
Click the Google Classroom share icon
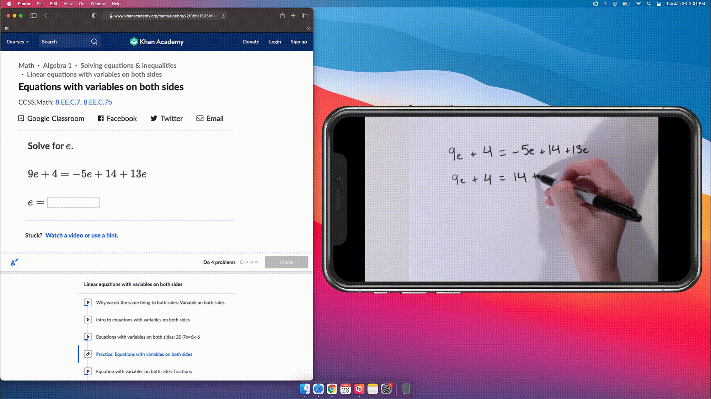point(21,118)
